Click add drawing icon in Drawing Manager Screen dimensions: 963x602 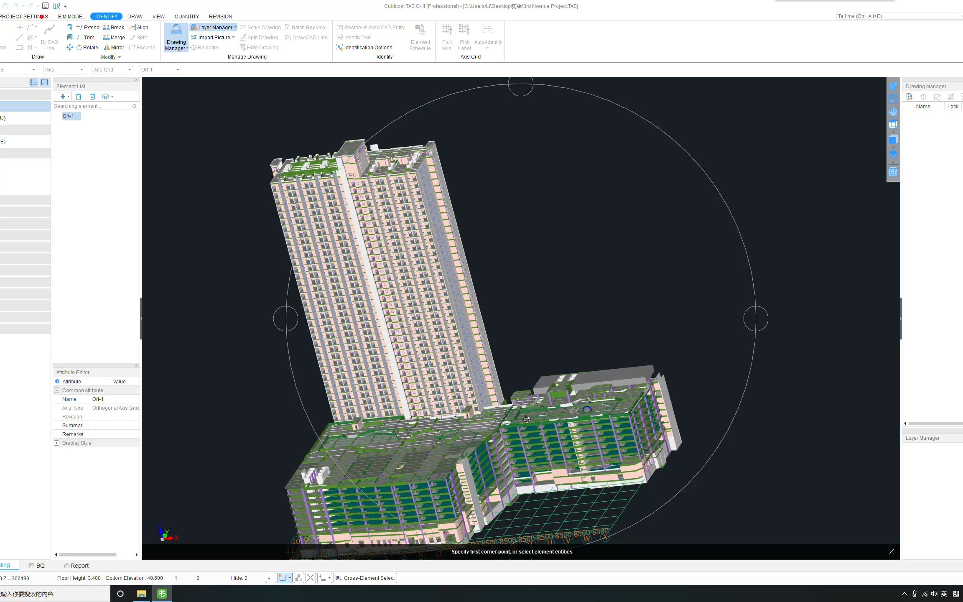coord(909,97)
